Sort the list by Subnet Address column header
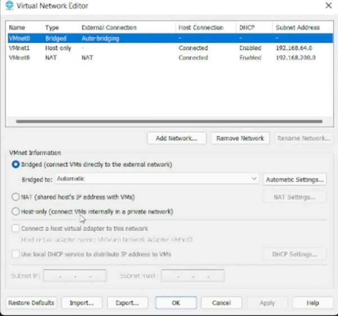 tap(297, 27)
